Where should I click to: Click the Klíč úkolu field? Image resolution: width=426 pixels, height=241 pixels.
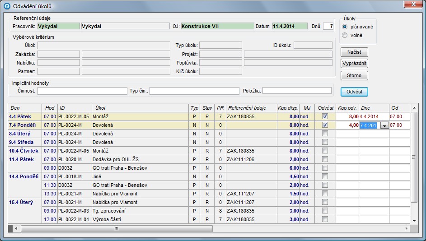(220, 71)
